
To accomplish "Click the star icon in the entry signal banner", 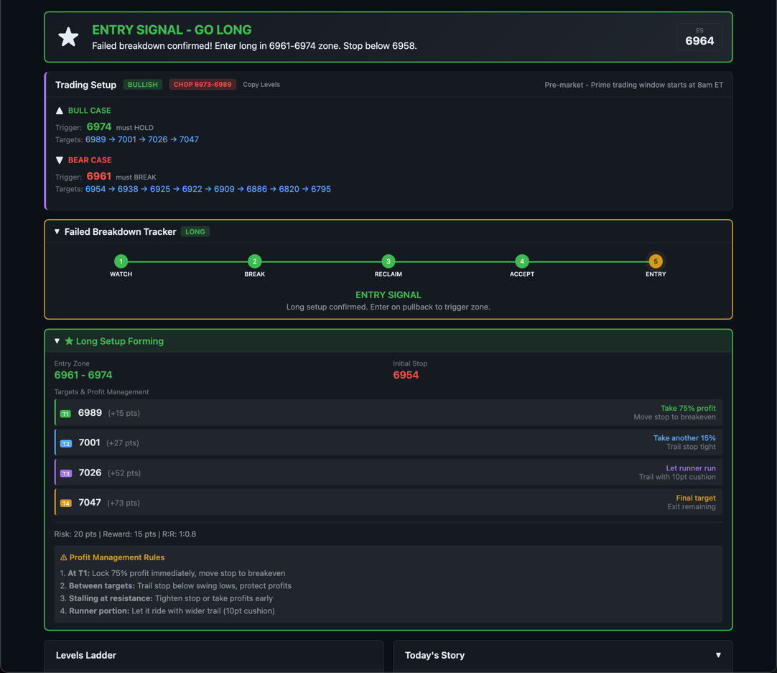I will [68, 37].
